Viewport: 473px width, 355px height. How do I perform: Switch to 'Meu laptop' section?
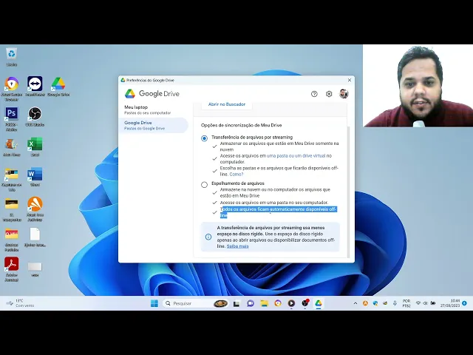tap(148, 109)
